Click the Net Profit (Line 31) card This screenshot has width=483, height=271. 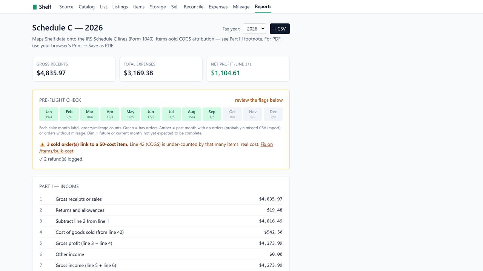click(x=248, y=69)
